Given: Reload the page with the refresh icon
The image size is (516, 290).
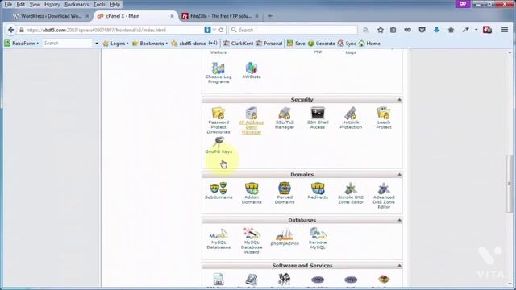Looking at the screenshot, I should point(221,30).
